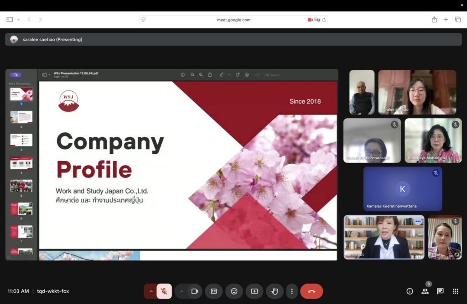Click the WSJ logo on the slide
This screenshot has height=304, width=467.
69,101
